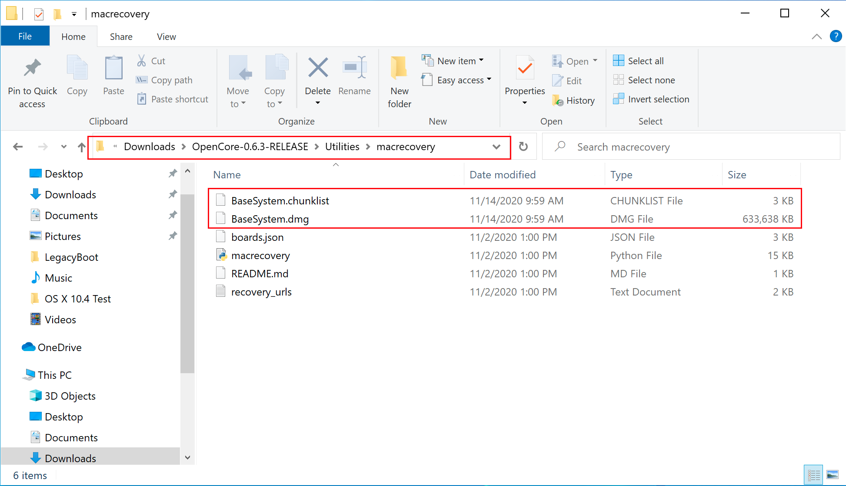The height and width of the screenshot is (486, 846).
Task: Toggle column sorting by Name header
Action: pos(226,174)
